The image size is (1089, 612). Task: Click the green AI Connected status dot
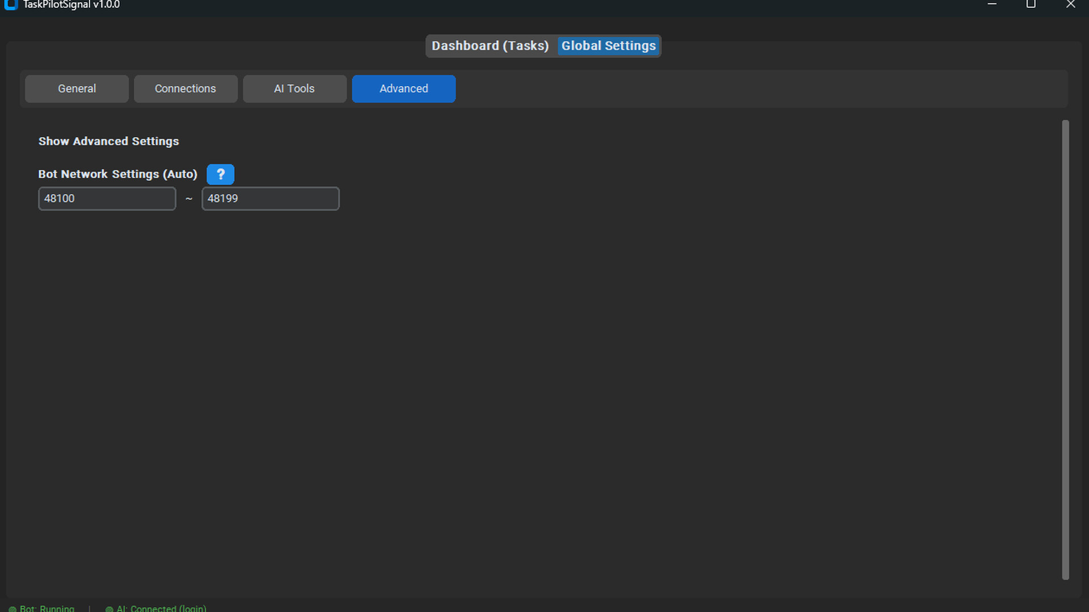click(109, 609)
